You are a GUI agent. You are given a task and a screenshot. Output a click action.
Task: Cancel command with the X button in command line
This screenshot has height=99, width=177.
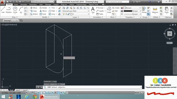38,87
